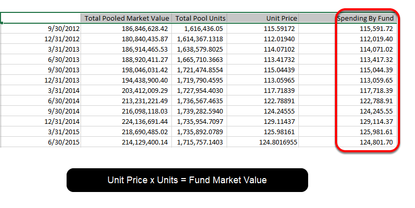Select the date cell 9/30/2012
Viewport: 415px width, 208px height.
41,28
